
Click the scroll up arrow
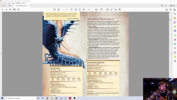pyautogui.click(x=170, y=12)
